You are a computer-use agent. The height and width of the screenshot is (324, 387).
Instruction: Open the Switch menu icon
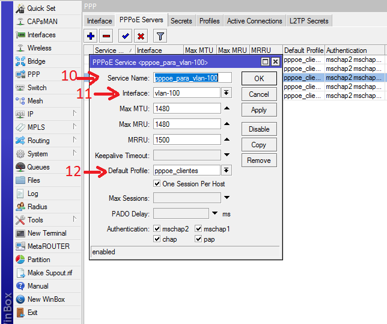click(20, 88)
